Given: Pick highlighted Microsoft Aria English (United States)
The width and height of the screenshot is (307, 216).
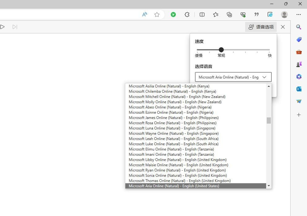Looking at the screenshot, I should click(x=196, y=186).
